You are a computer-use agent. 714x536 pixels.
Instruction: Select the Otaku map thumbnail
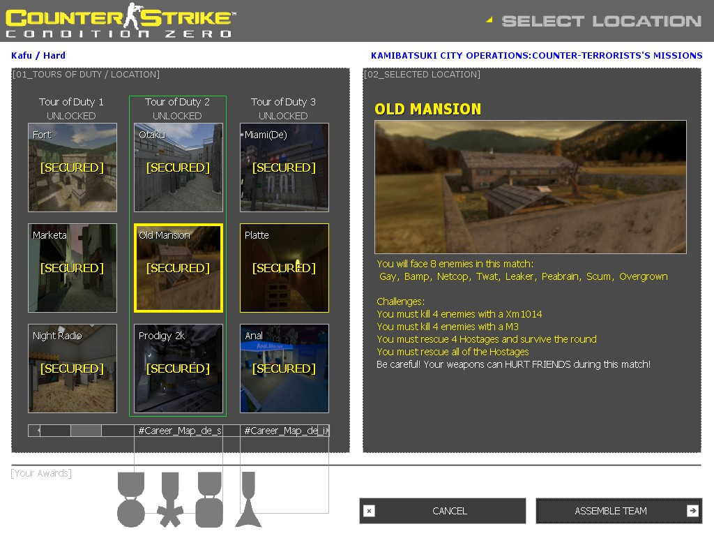pyautogui.click(x=178, y=167)
